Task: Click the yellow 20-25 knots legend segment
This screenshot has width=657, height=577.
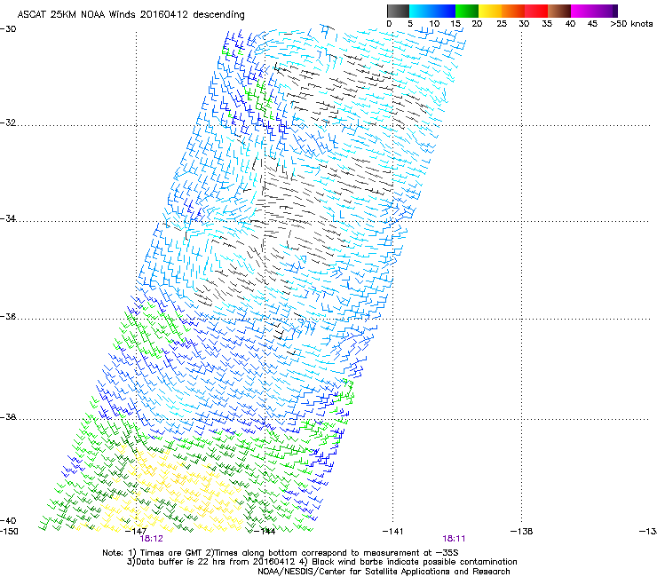Action: pyautogui.click(x=490, y=11)
